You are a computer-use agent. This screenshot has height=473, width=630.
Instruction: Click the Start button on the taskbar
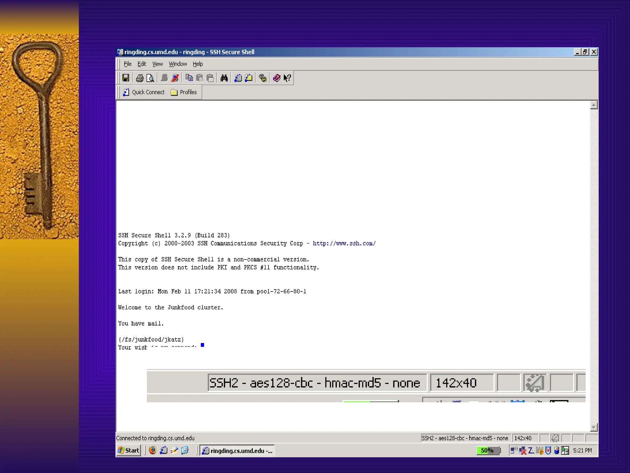point(129,450)
